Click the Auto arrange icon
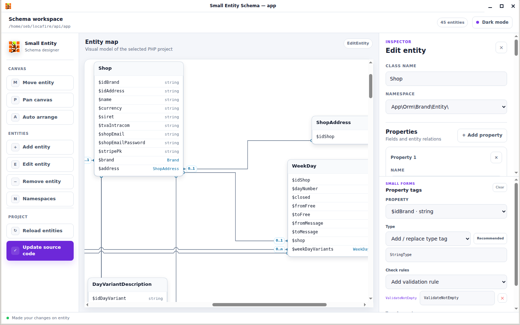This screenshot has width=520, height=325. 15,117
